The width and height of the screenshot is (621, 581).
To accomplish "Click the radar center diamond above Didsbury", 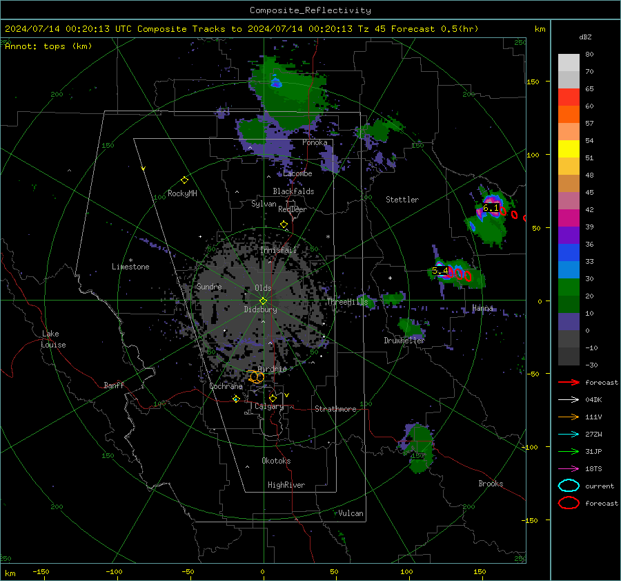I will (263, 301).
